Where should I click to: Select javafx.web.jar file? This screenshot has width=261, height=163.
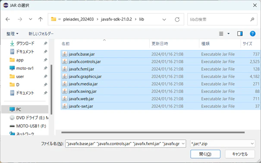[160, 99]
